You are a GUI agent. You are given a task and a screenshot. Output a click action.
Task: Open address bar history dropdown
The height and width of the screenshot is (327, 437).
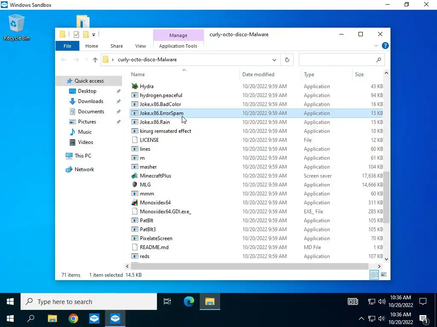[274, 60]
